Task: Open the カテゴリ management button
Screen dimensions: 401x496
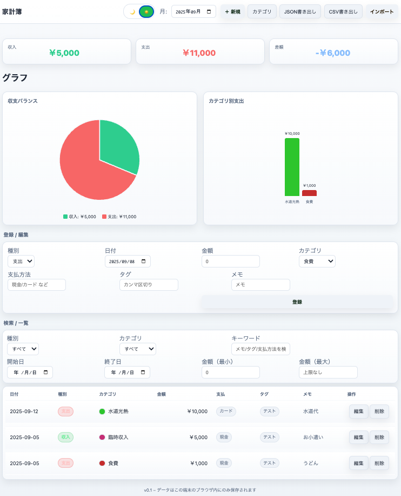Action: pyautogui.click(x=262, y=12)
